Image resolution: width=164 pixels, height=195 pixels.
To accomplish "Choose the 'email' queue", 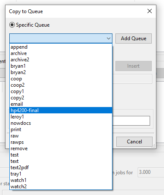I will pos(61,104).
